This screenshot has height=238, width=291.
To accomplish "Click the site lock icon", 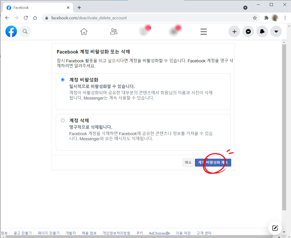I will click(x=47, y=18).
